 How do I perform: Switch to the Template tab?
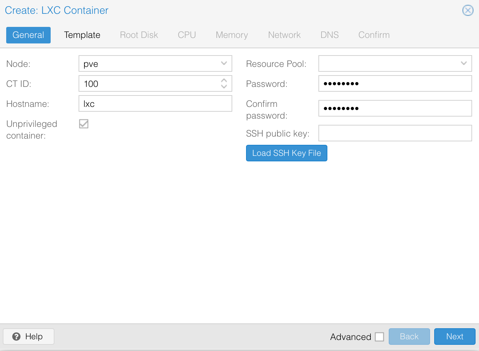pos(82,35)
